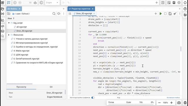Clear outputs with the brush icon

[175, 14]
